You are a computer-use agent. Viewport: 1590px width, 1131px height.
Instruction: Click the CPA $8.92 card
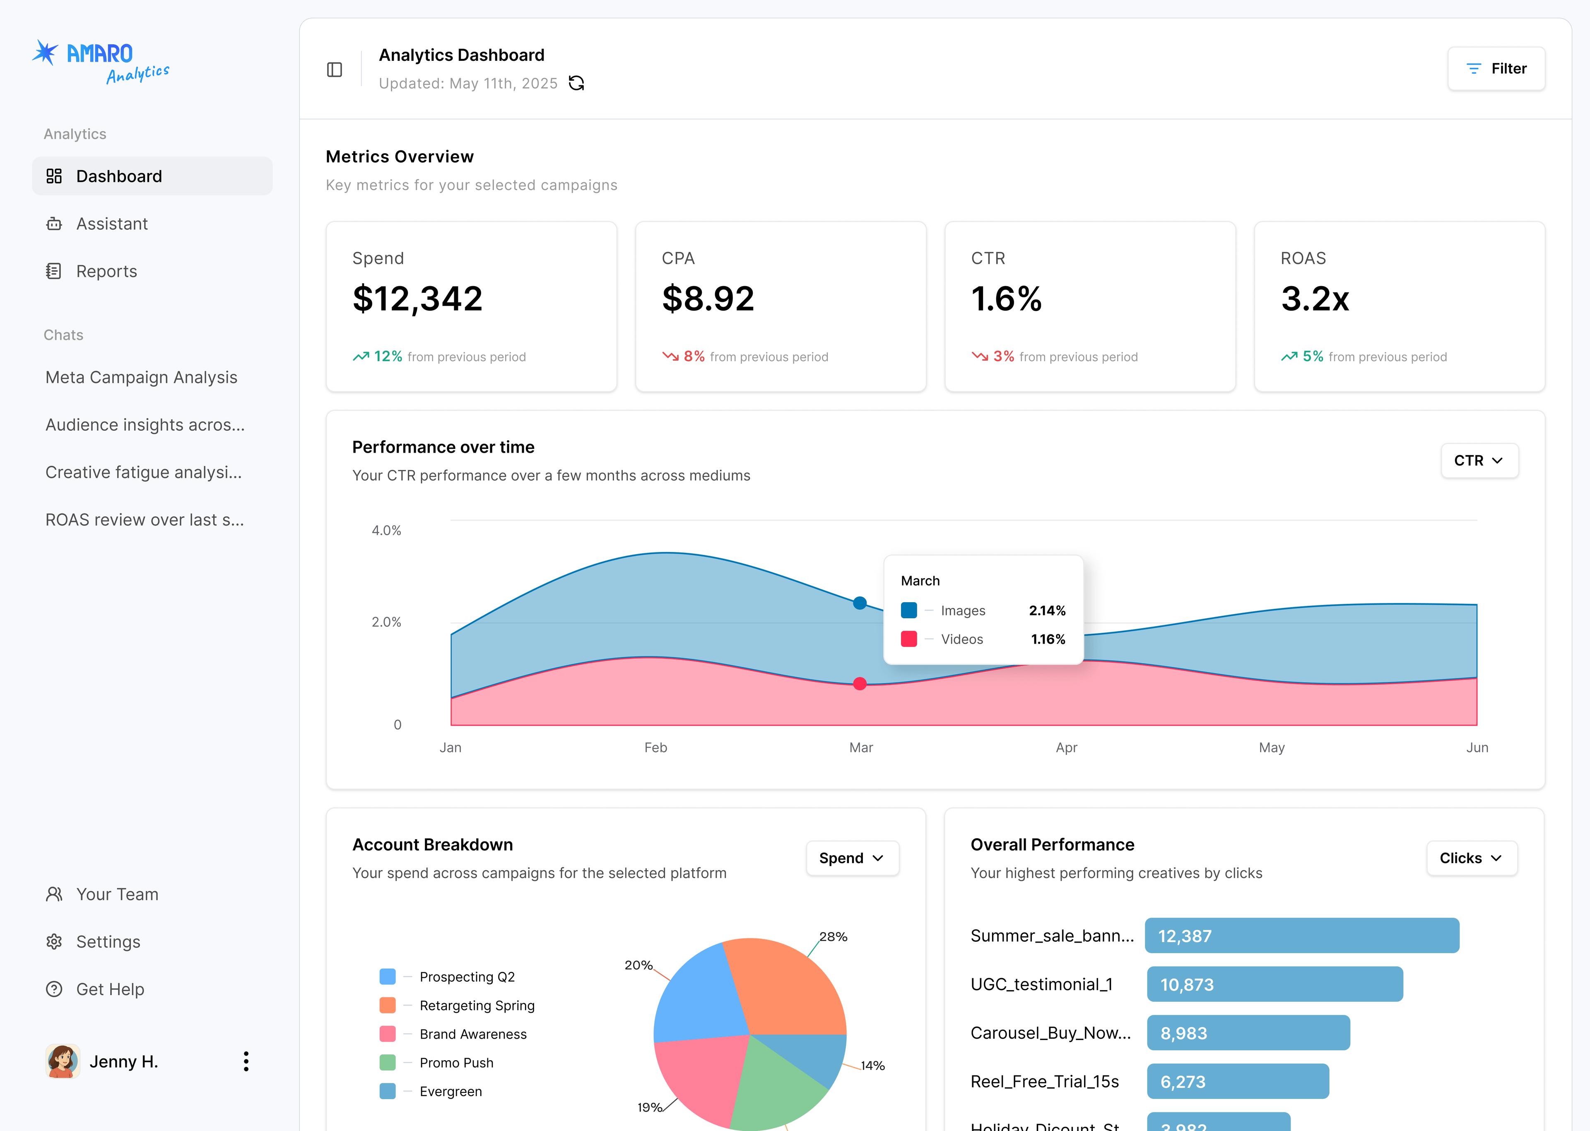pos(781,306)
